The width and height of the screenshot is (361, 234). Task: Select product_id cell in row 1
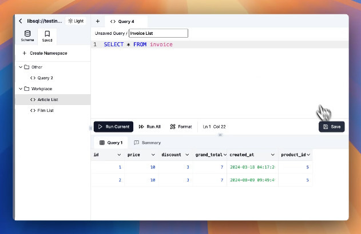tap(295, 167)
